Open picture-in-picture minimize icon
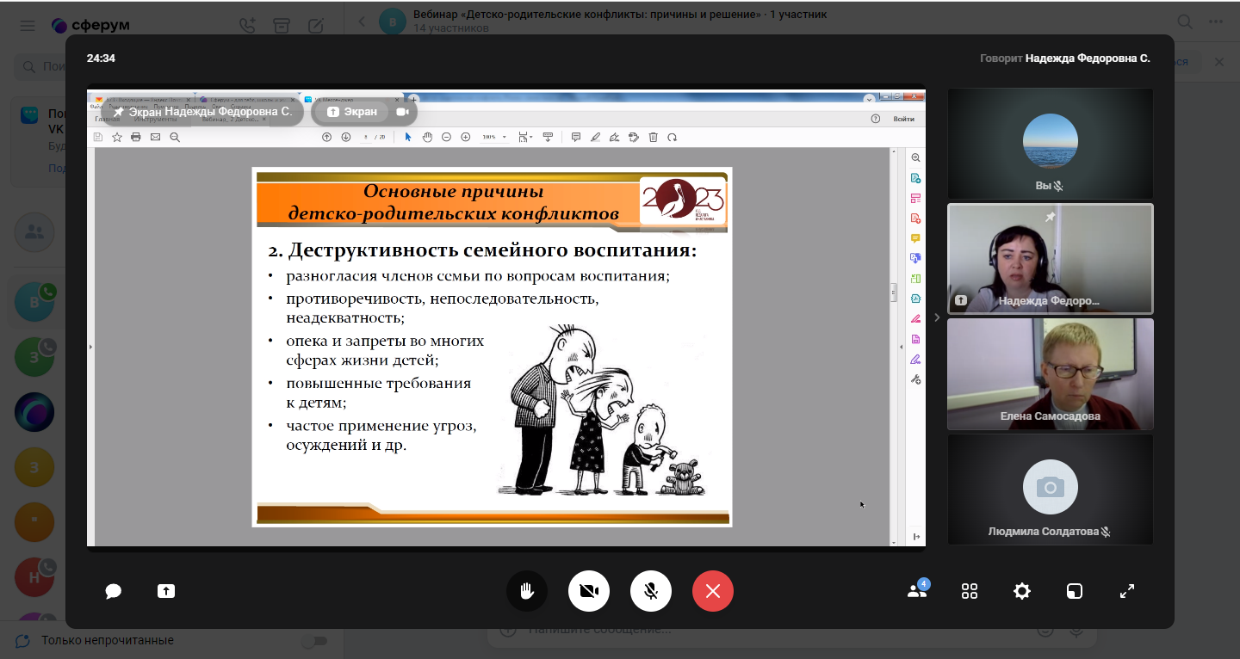Screen dimensions: 1240x659 [x=1075, y=591]
